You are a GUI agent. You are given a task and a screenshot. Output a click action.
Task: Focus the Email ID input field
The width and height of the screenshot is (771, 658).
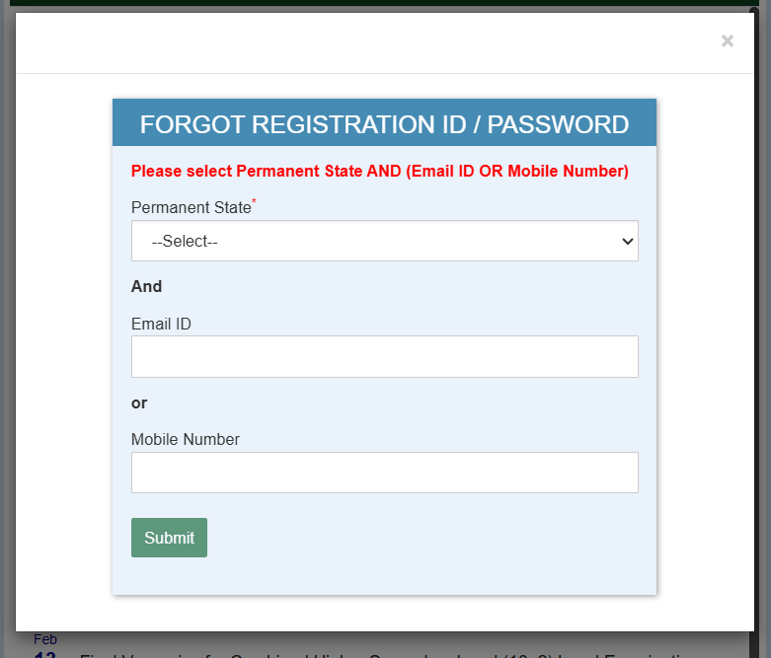tap(384, 356)
